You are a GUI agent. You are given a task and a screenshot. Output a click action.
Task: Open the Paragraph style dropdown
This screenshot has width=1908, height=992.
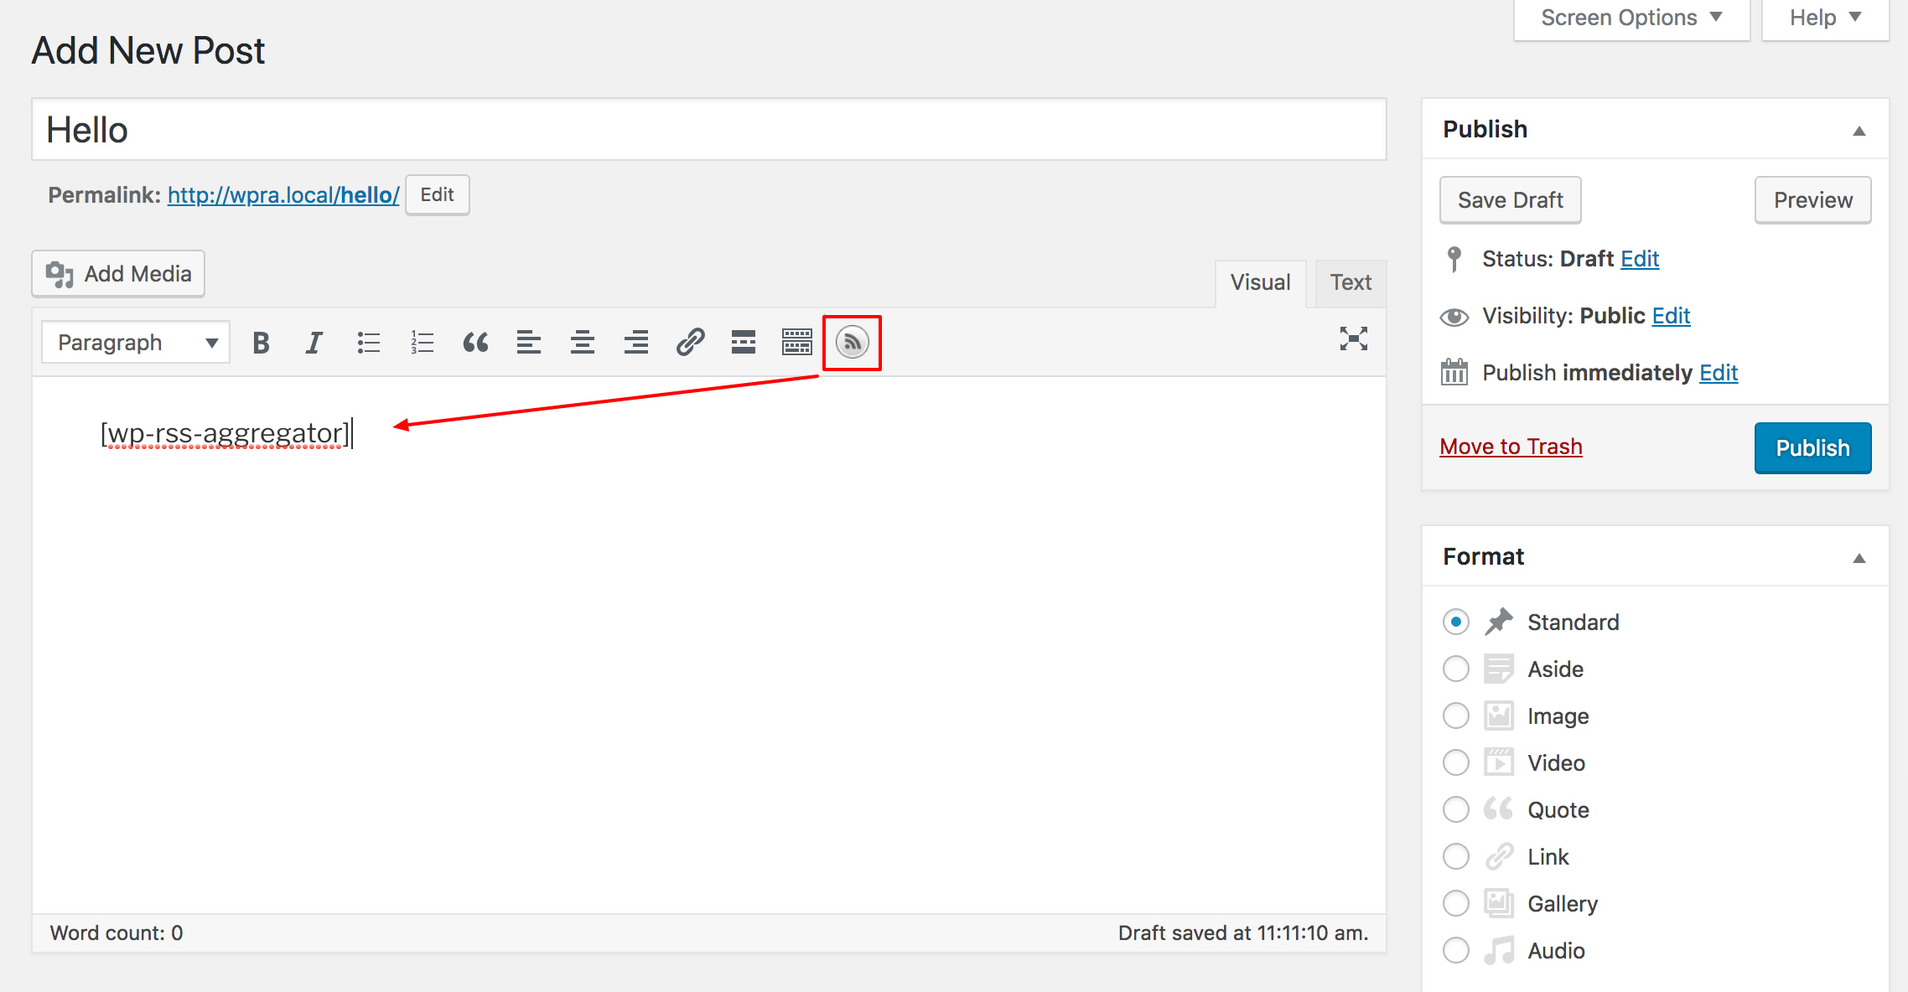point(134,342)
